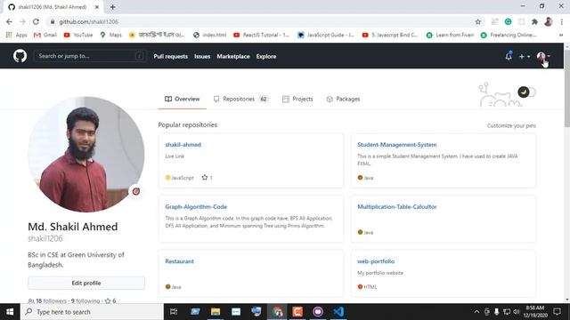
Task: Click the browser back arrow
Action: pyautogui.click(x=9, y=21)
